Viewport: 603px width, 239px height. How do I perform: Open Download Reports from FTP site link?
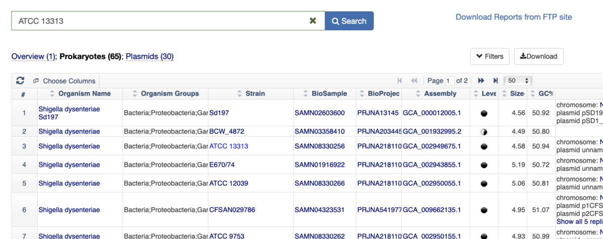tap(514, 17)
